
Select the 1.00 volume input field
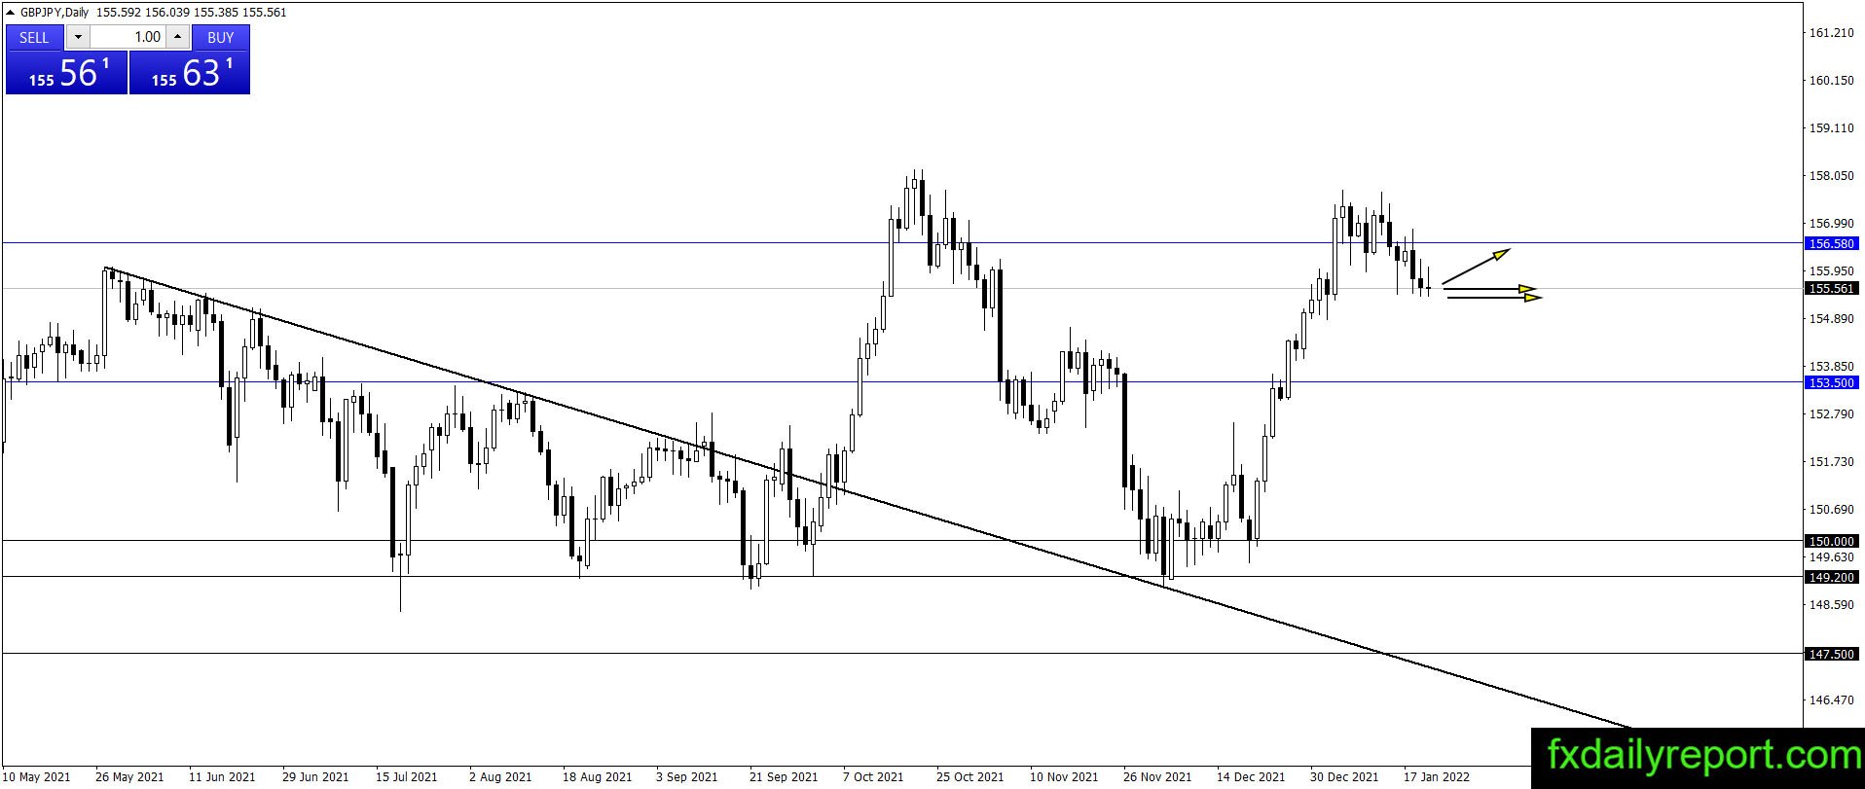(128, 37)
